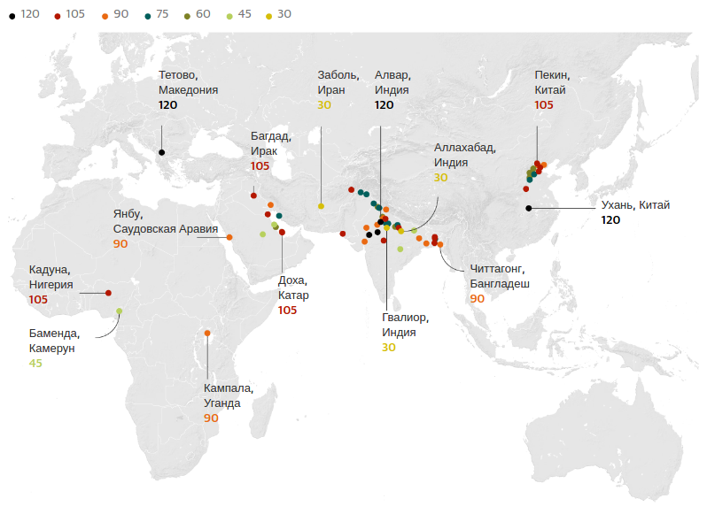Select the yellow Zabol, Iran marker dot
The width and height of the screenshot is (707, 514).
point(321,206)
